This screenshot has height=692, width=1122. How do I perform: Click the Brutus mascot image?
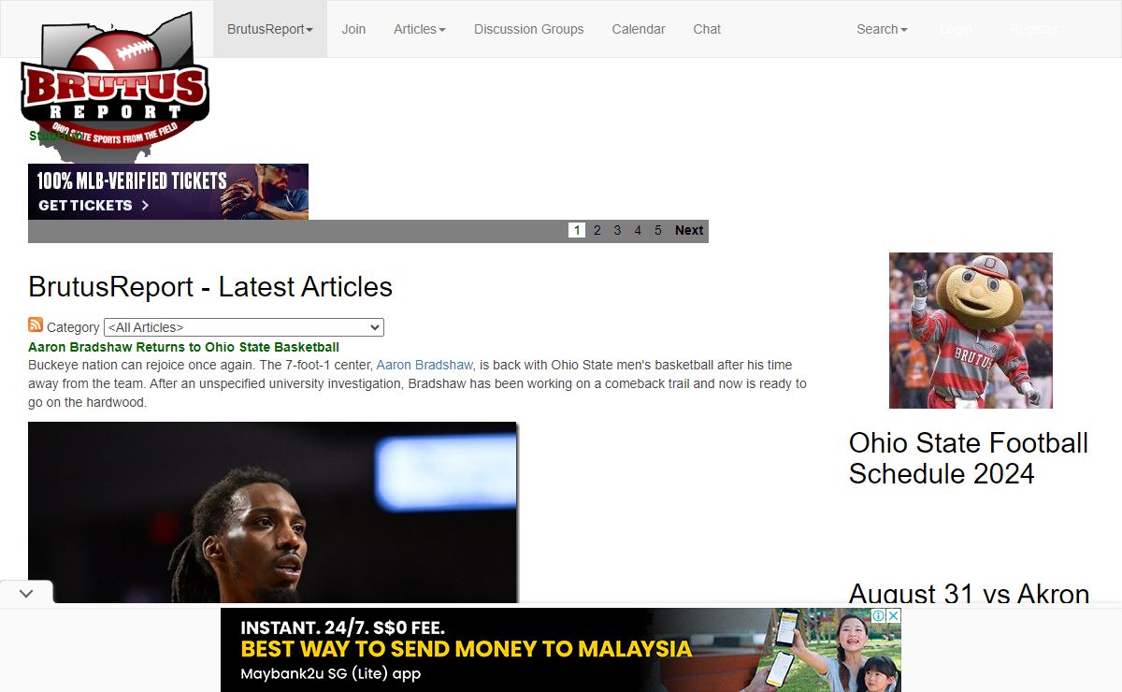click(971, 330)
